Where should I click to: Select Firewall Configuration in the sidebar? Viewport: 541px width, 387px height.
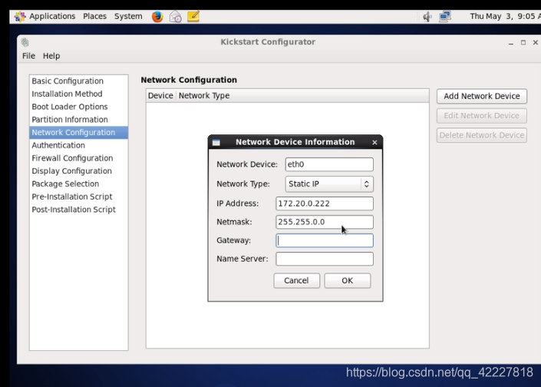click(x=79, y=158)
